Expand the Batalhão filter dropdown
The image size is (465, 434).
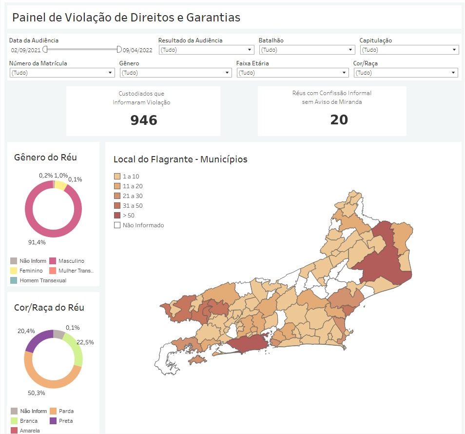(x=307, y=50)
